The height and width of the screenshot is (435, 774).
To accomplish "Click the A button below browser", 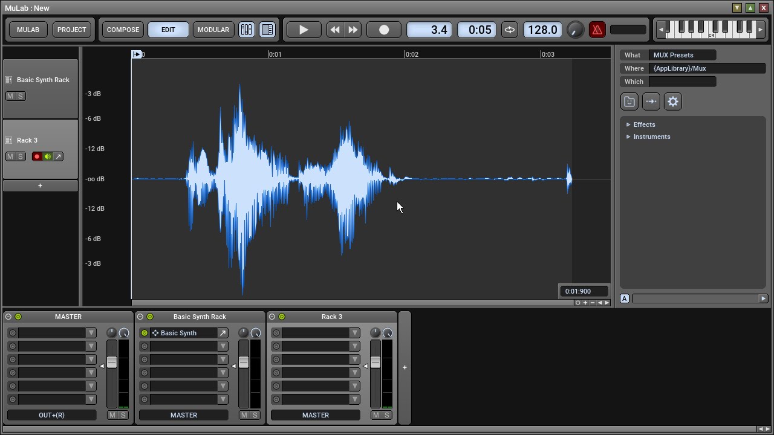I will [x=625, y=298].
